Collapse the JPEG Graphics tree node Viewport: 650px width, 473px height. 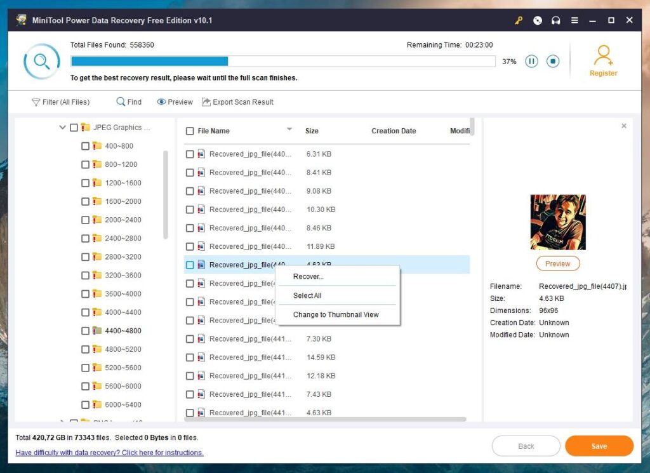tap(63, 127)
